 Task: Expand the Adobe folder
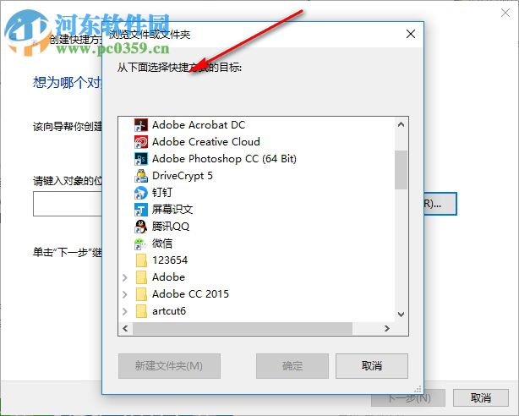coord(125,277)
